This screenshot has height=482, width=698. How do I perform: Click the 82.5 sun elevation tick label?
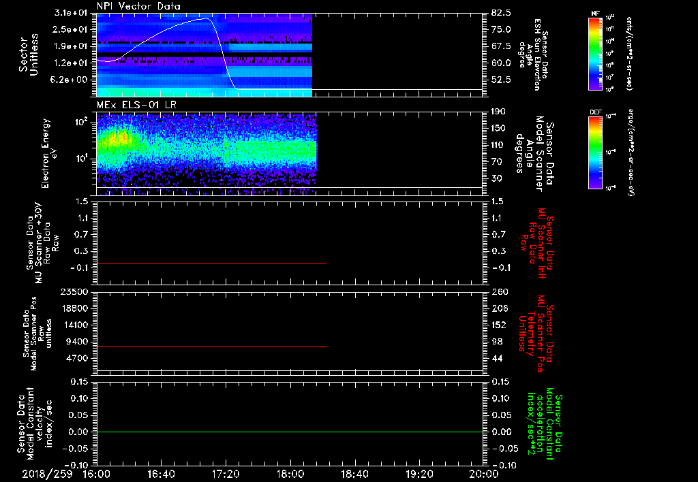(501, 13)
